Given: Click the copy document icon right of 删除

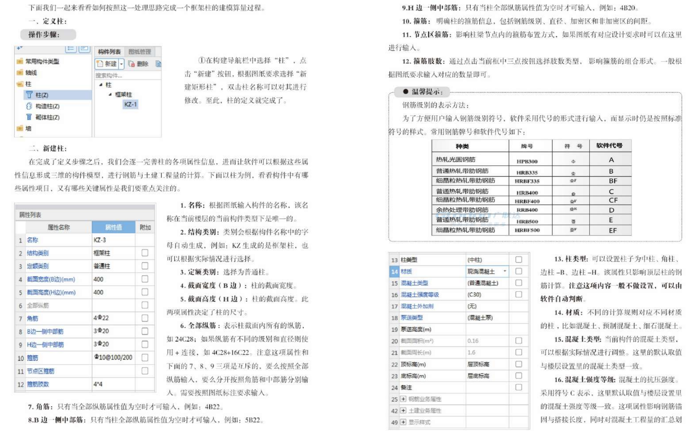Looking at the screenshot, I should 158,64.
